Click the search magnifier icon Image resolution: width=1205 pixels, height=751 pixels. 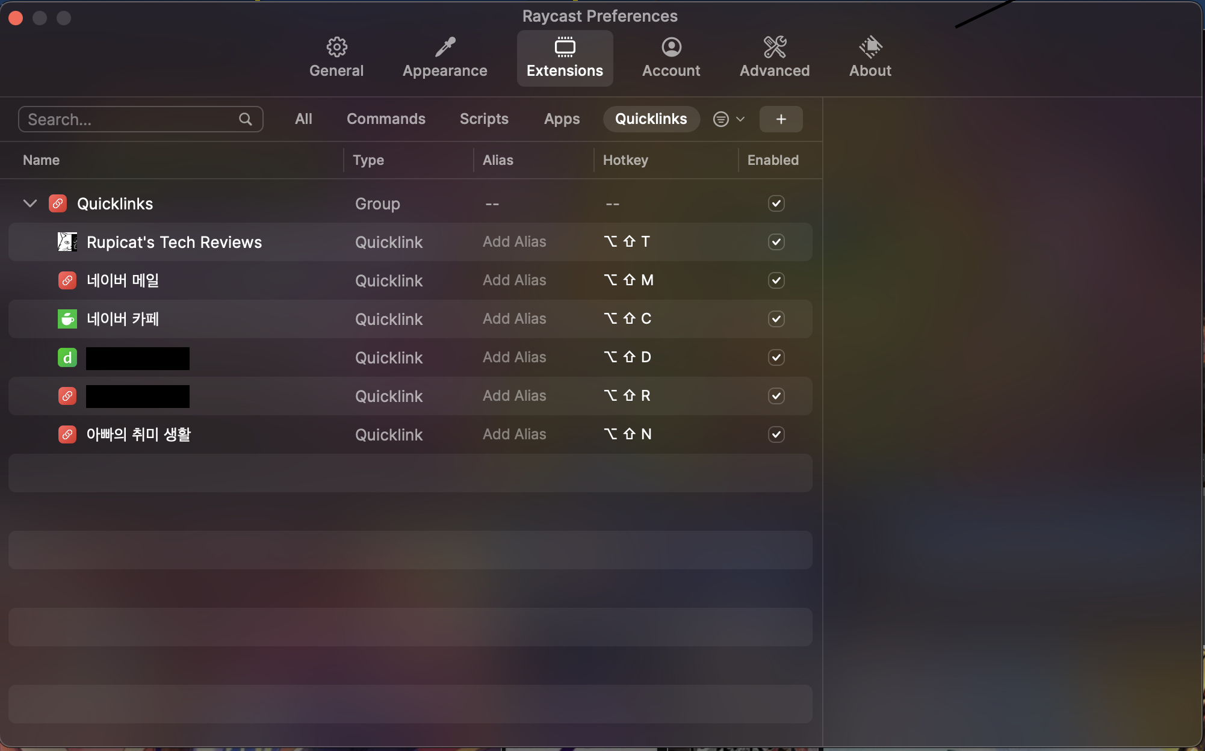pyautogui.click(x=246, y=119)
